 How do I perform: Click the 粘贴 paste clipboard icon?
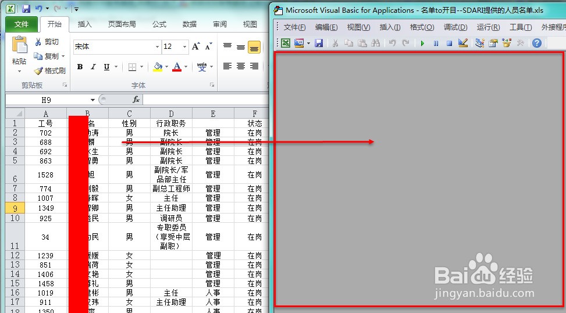tap(19, 45)
